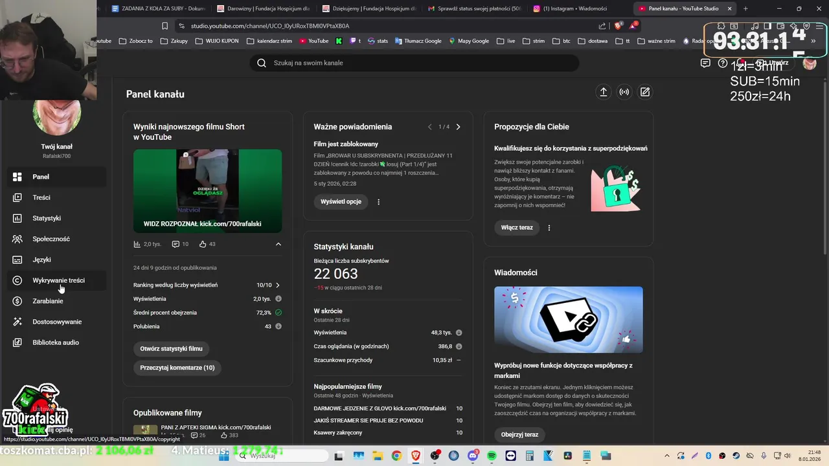Collapse the Short film stats chevron

pyautogui.click(x=278, y=244)
